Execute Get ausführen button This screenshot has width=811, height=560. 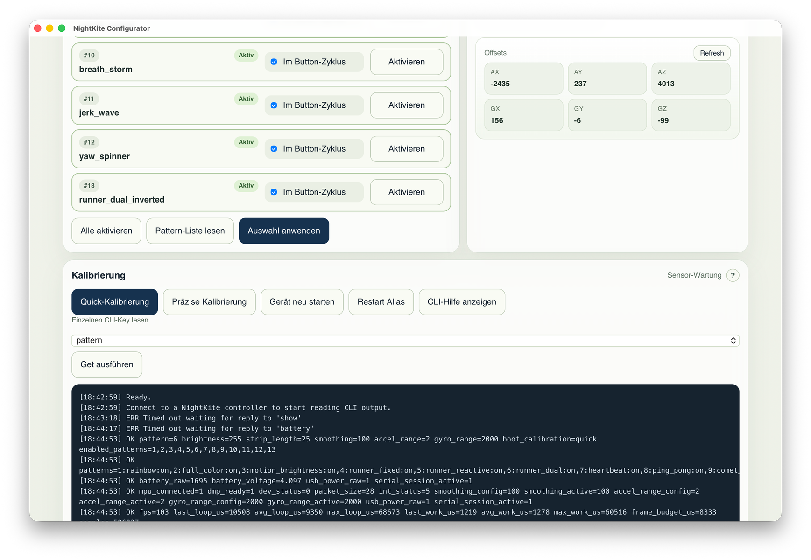coord(106,364)
